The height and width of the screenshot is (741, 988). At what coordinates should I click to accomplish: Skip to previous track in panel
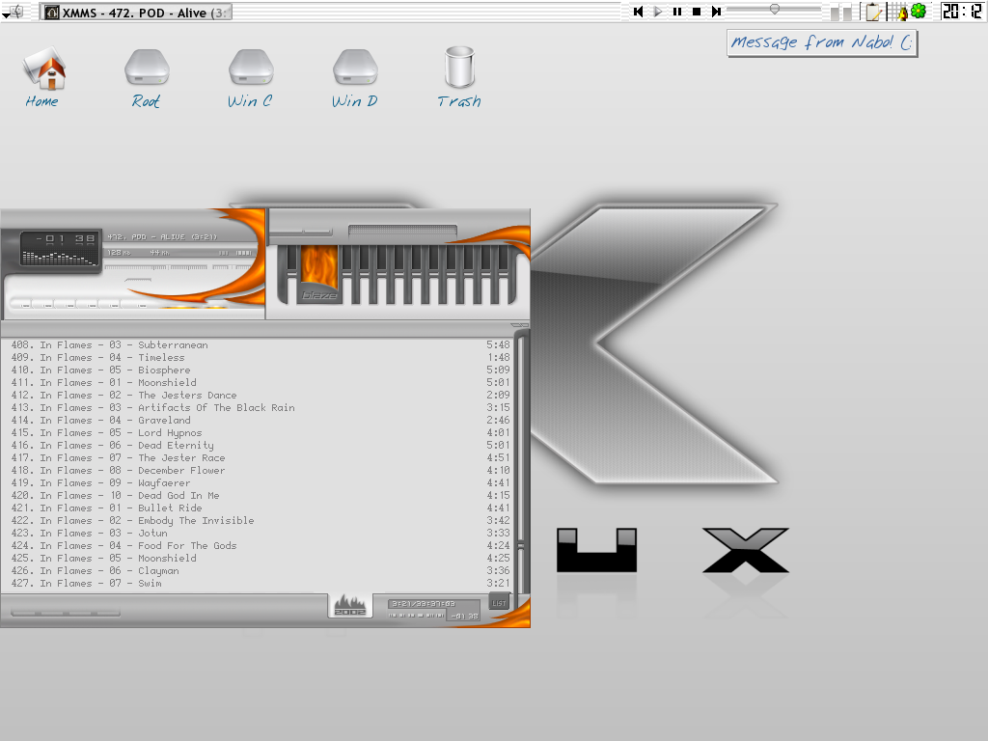click(x=638, y=12)
